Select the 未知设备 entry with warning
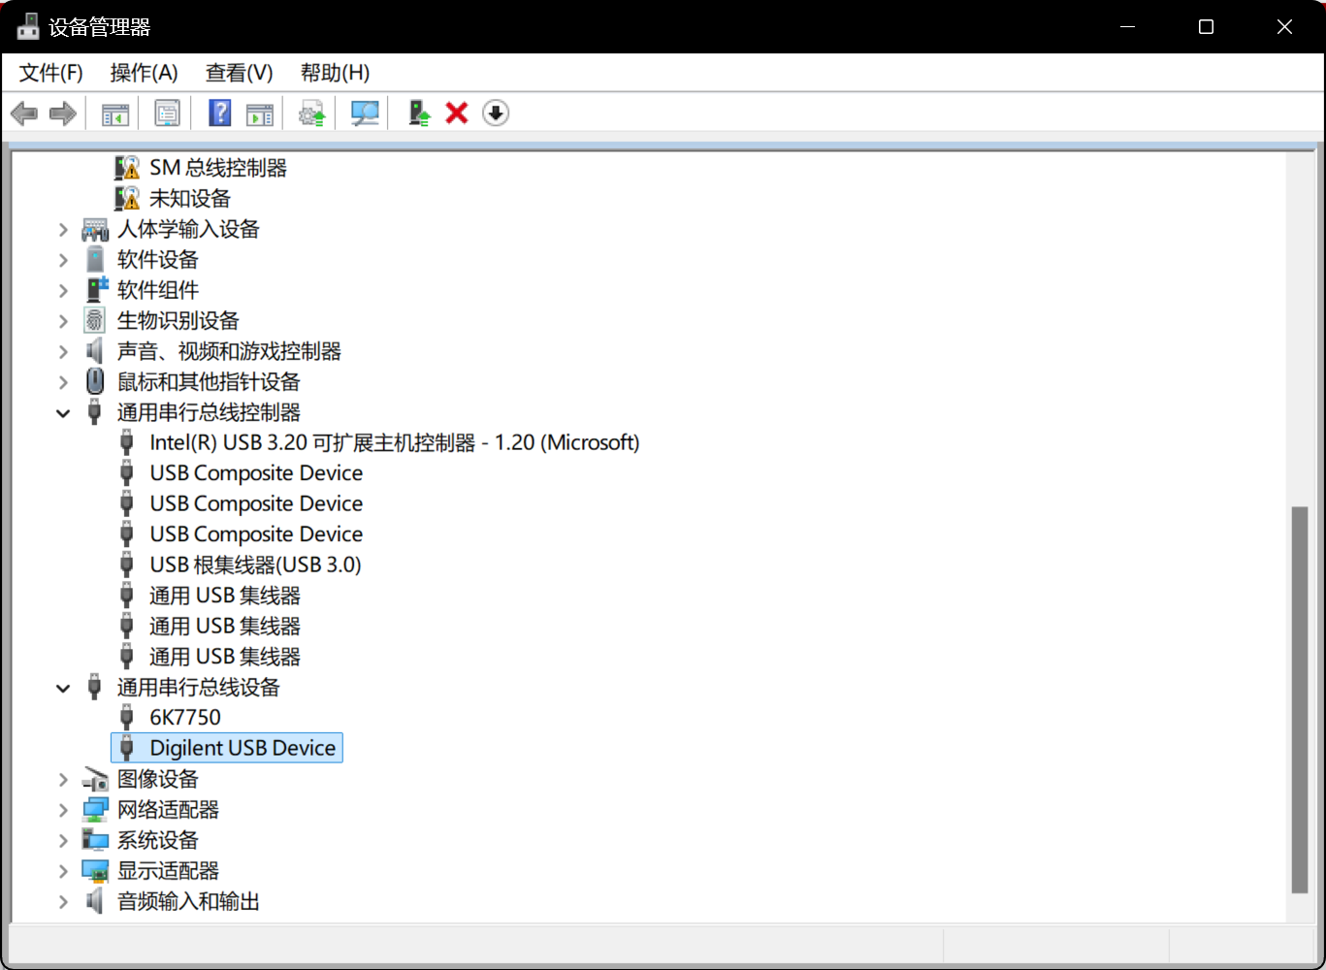Image resolution: width=1326 pixels, height=970 pixels. coord(189,199)
